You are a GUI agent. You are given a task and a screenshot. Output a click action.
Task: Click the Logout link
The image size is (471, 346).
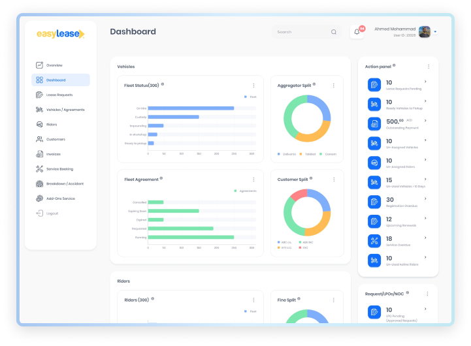tap(52, 213)
